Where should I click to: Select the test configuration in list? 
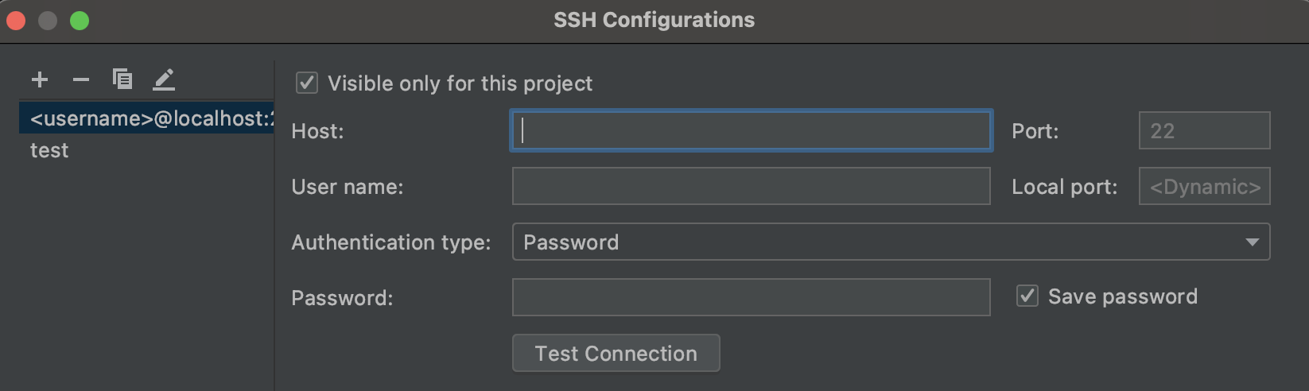[49, 150]
